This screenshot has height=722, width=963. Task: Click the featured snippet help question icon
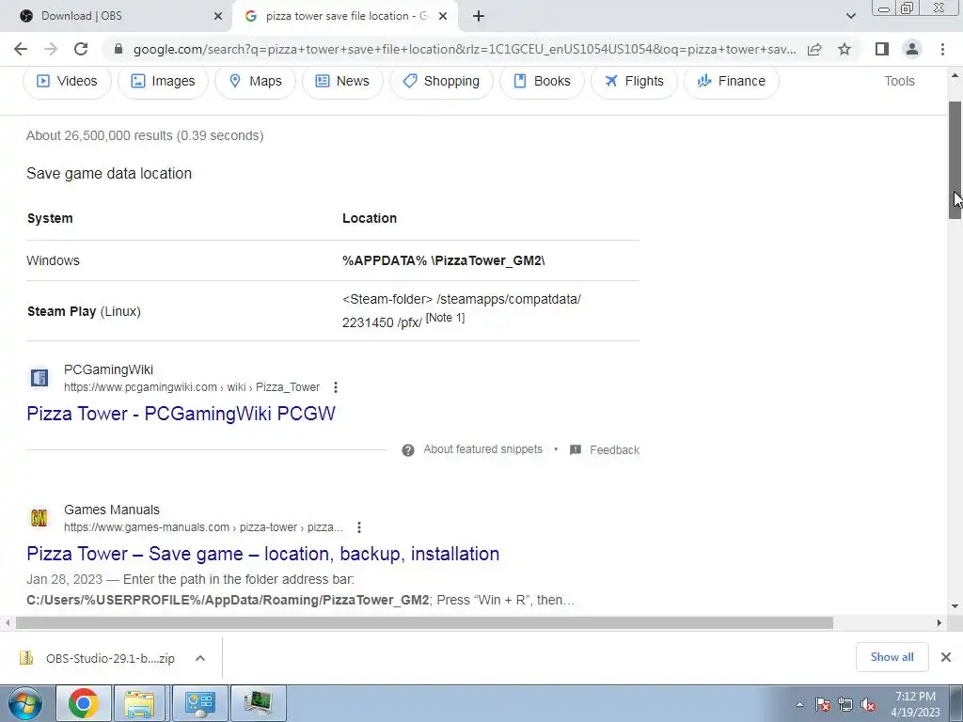[408, 450]
